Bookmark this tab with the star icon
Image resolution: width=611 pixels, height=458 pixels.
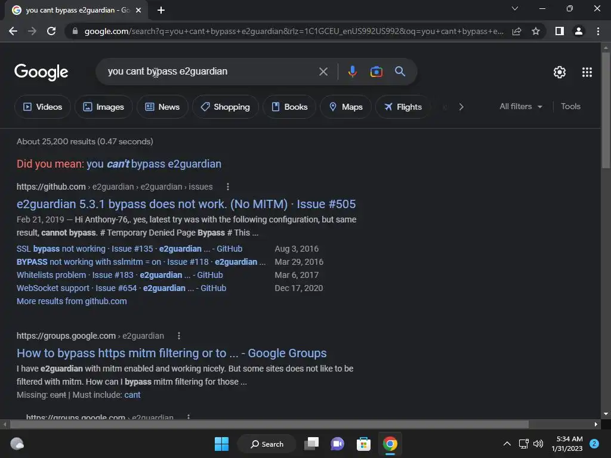pyautogui.click(x=536, y=31)
